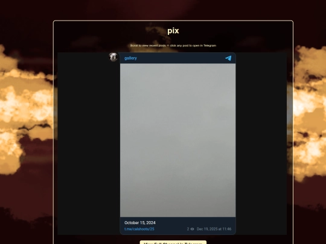Click the View Full Channel in Telegram button
The width and height of the screenshot is (326, 244).
[173, 243]
